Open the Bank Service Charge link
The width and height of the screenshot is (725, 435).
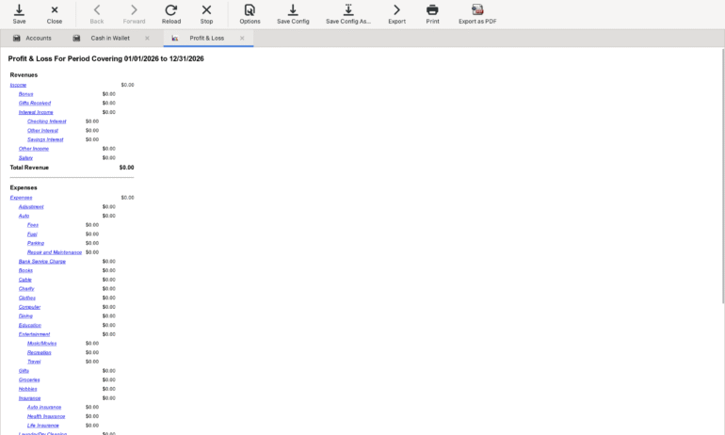(41, 261)
